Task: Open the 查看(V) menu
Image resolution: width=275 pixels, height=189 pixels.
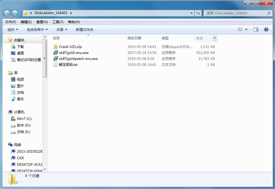Action: pyautogui.click(x=42, y=22)
